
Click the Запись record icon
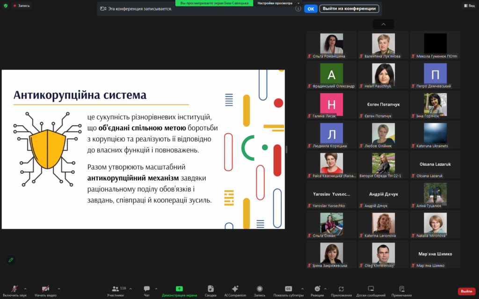260,289
